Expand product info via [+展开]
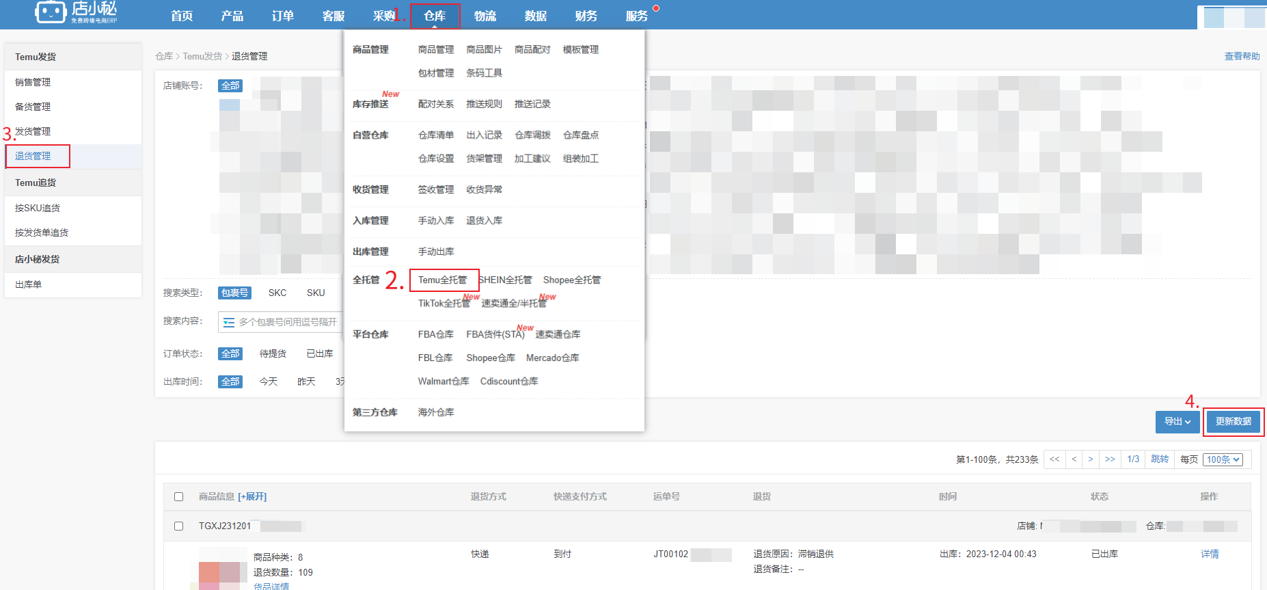 (252, 497)
